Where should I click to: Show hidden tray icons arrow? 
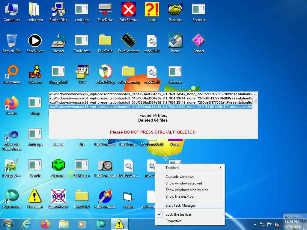[255, 224]
